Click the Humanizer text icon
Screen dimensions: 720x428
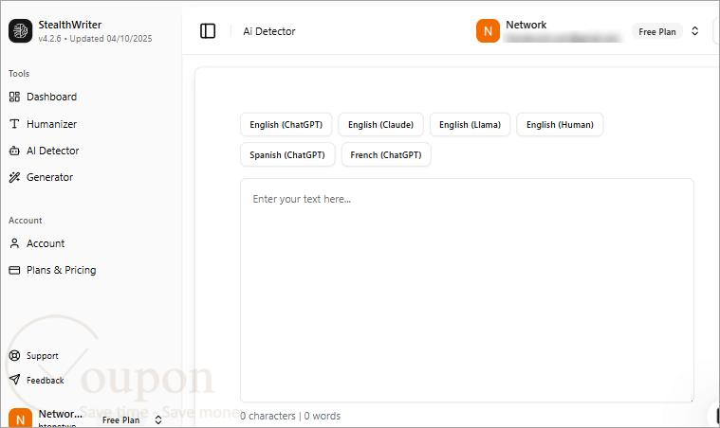pos(14,124)
